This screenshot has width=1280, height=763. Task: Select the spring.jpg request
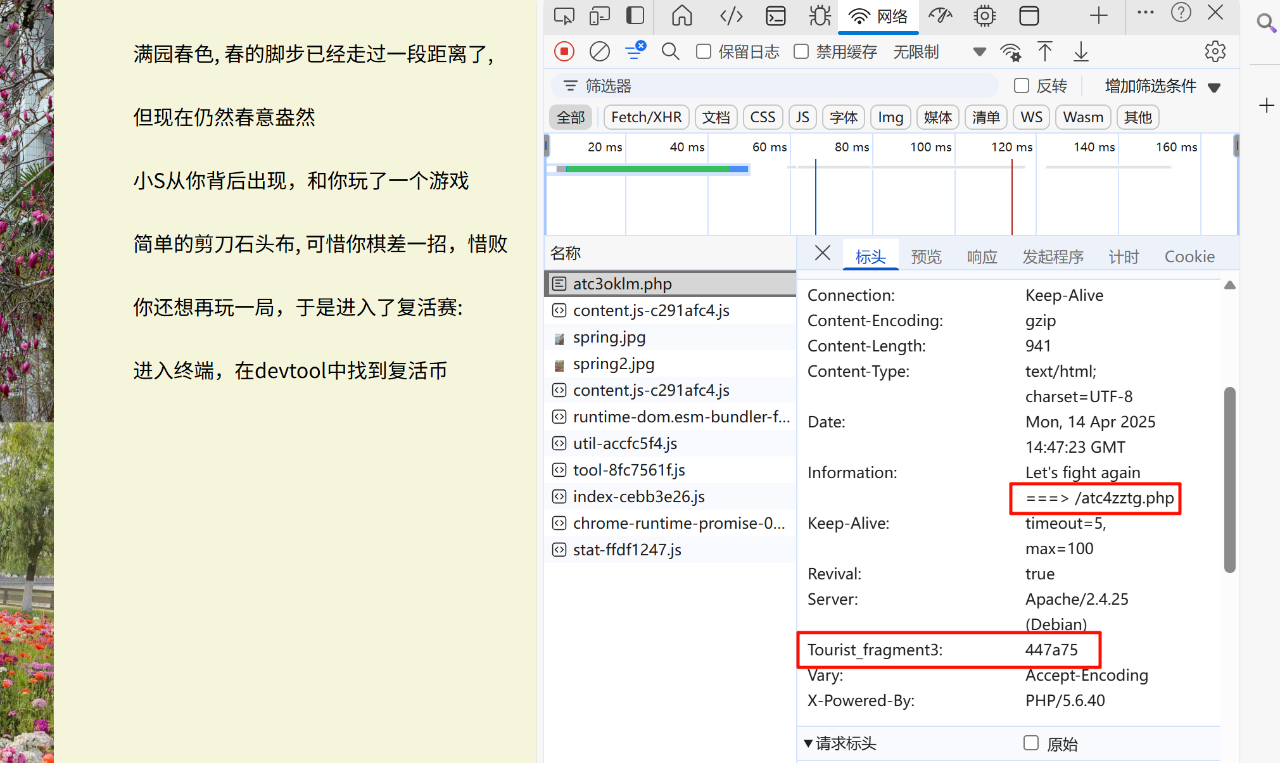[609, 337]
